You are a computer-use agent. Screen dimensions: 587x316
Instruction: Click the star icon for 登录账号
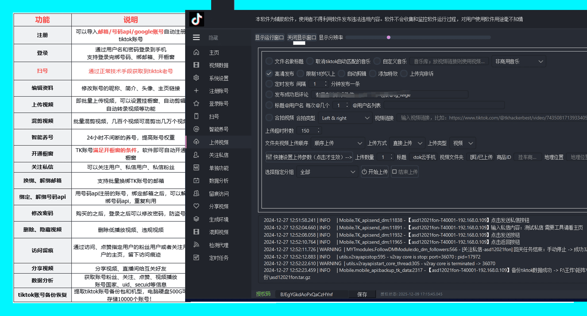pyautogui.click(x=196, y=103)
